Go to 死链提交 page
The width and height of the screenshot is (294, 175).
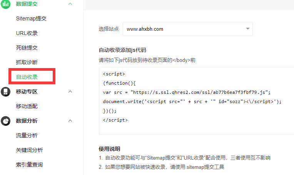coord(27,48)
